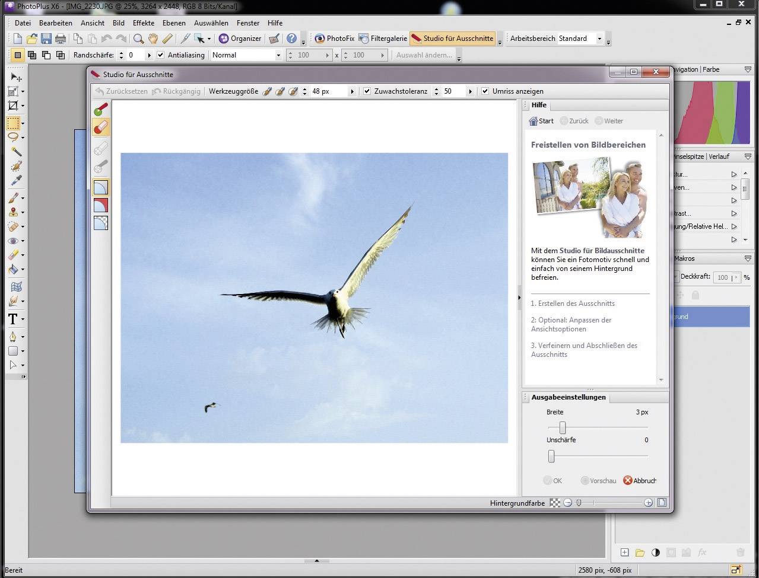
Task: Select the magnifier zoom tool in top toolbar
Action: pos(138,39)
